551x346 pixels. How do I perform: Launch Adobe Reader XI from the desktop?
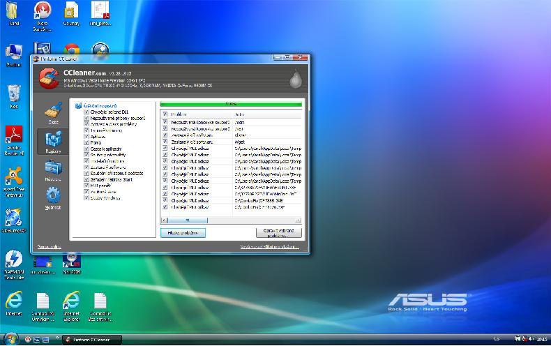point(14,140)
